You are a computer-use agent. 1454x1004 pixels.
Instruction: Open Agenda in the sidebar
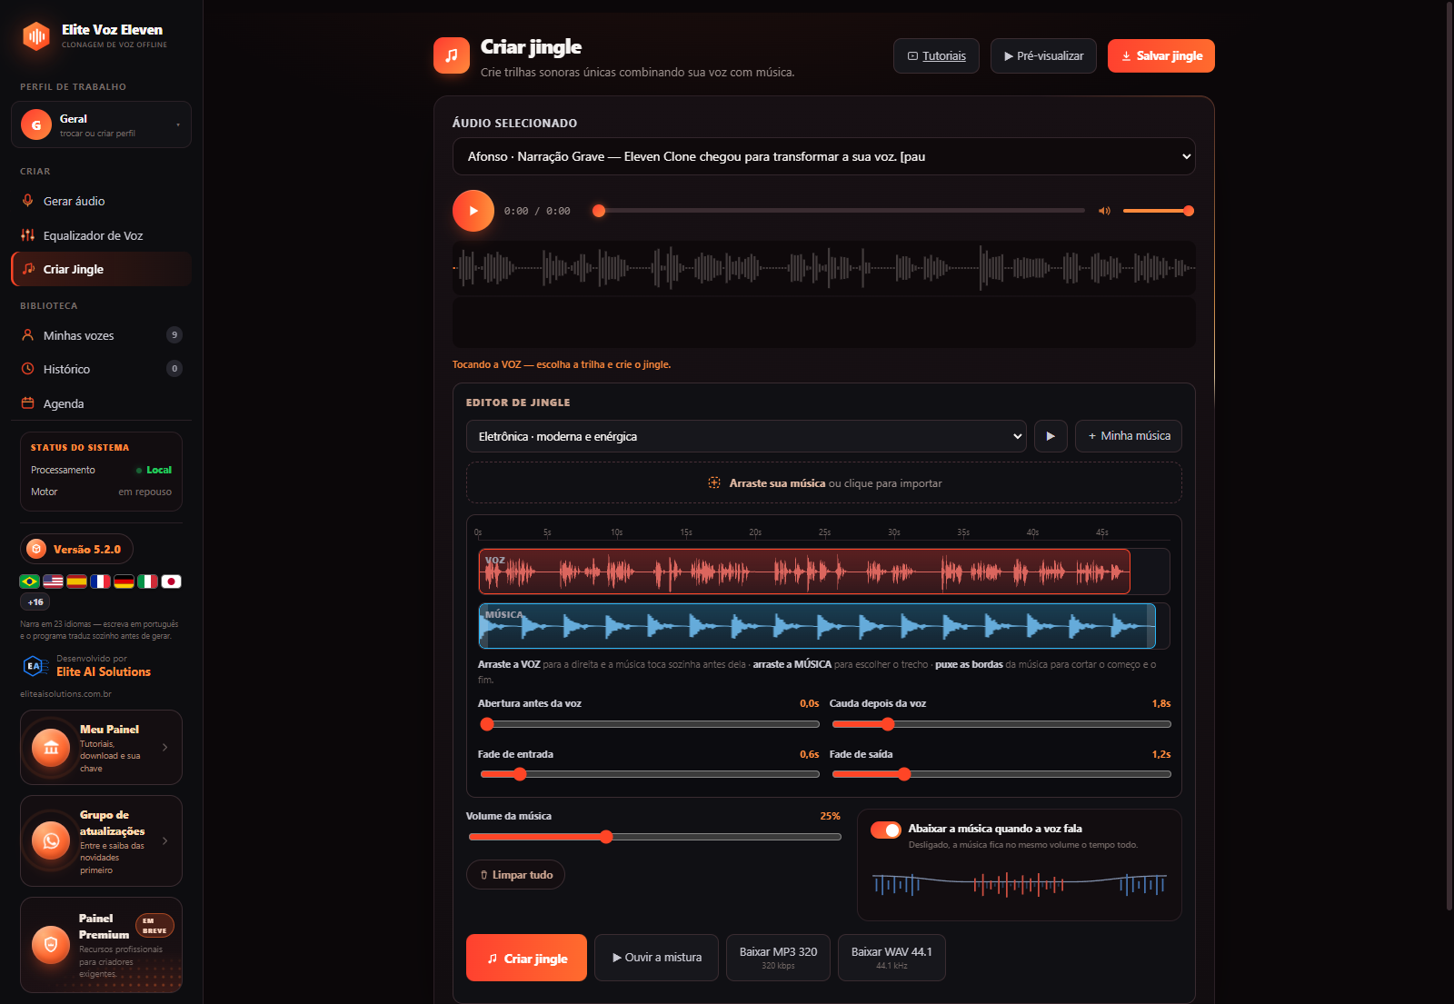(x=101, y=403)
